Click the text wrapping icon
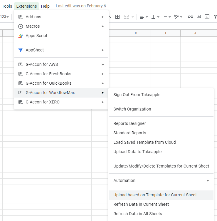Viewport: 217px width, 221px height. pyautogui.click(x=164, y=17)
